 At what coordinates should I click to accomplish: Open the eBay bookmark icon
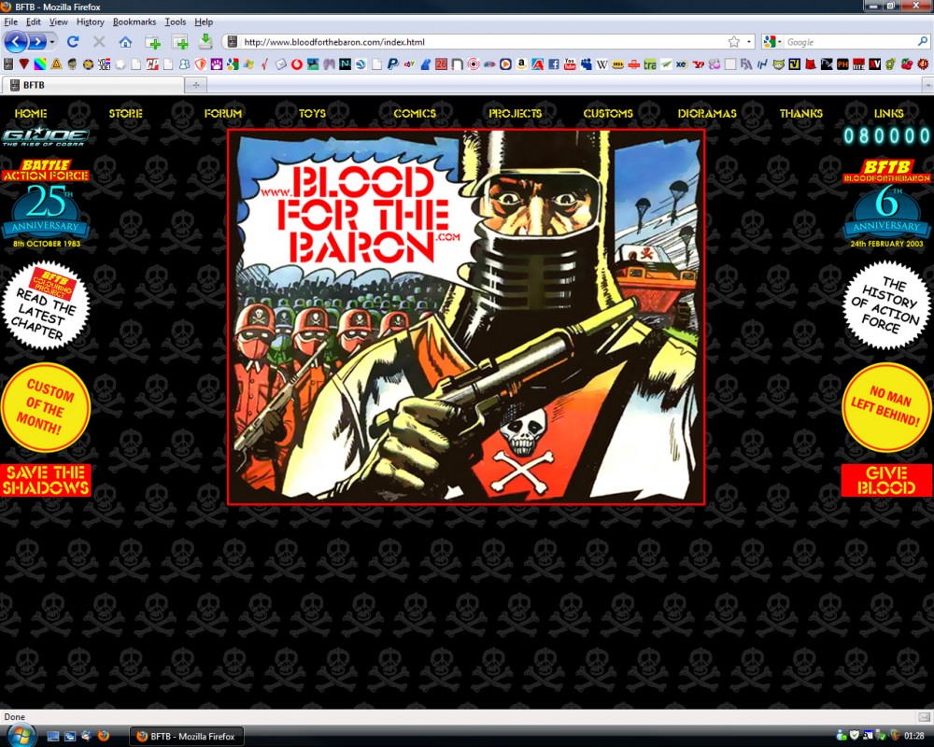pyautogui.click(x=409, y=64)
